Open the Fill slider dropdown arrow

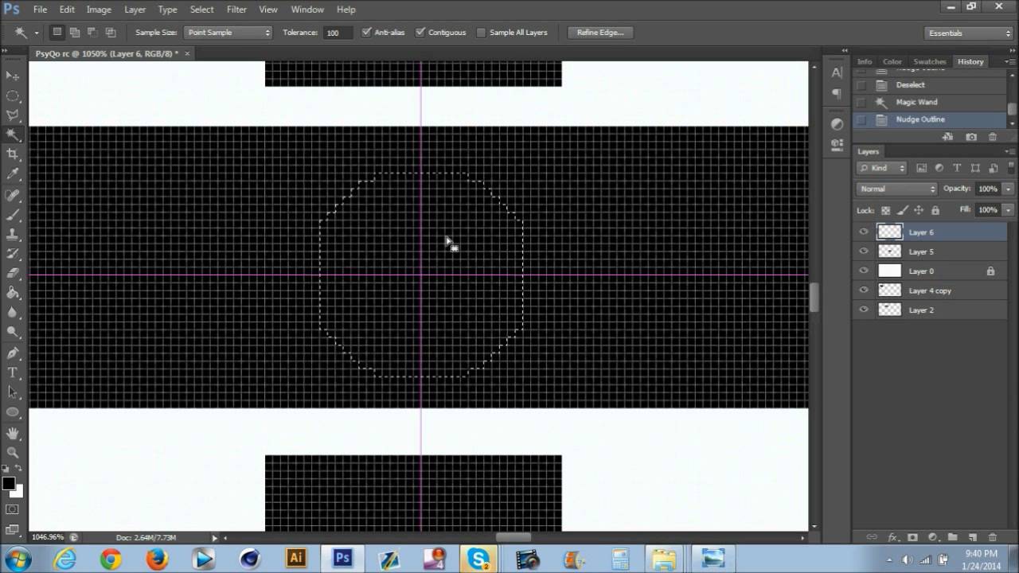coord(1009,209)
